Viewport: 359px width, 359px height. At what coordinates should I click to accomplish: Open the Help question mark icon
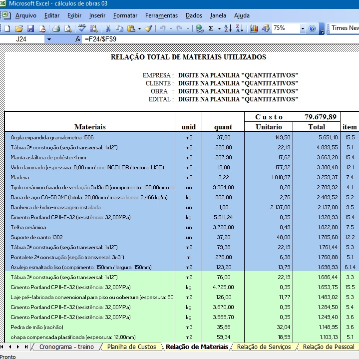[x=312, y=28]
